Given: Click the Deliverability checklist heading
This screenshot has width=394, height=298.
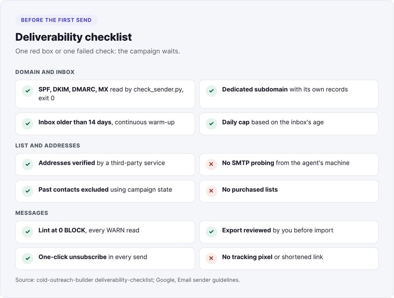Looking at the screenshot, I should (x=73, y=37).
